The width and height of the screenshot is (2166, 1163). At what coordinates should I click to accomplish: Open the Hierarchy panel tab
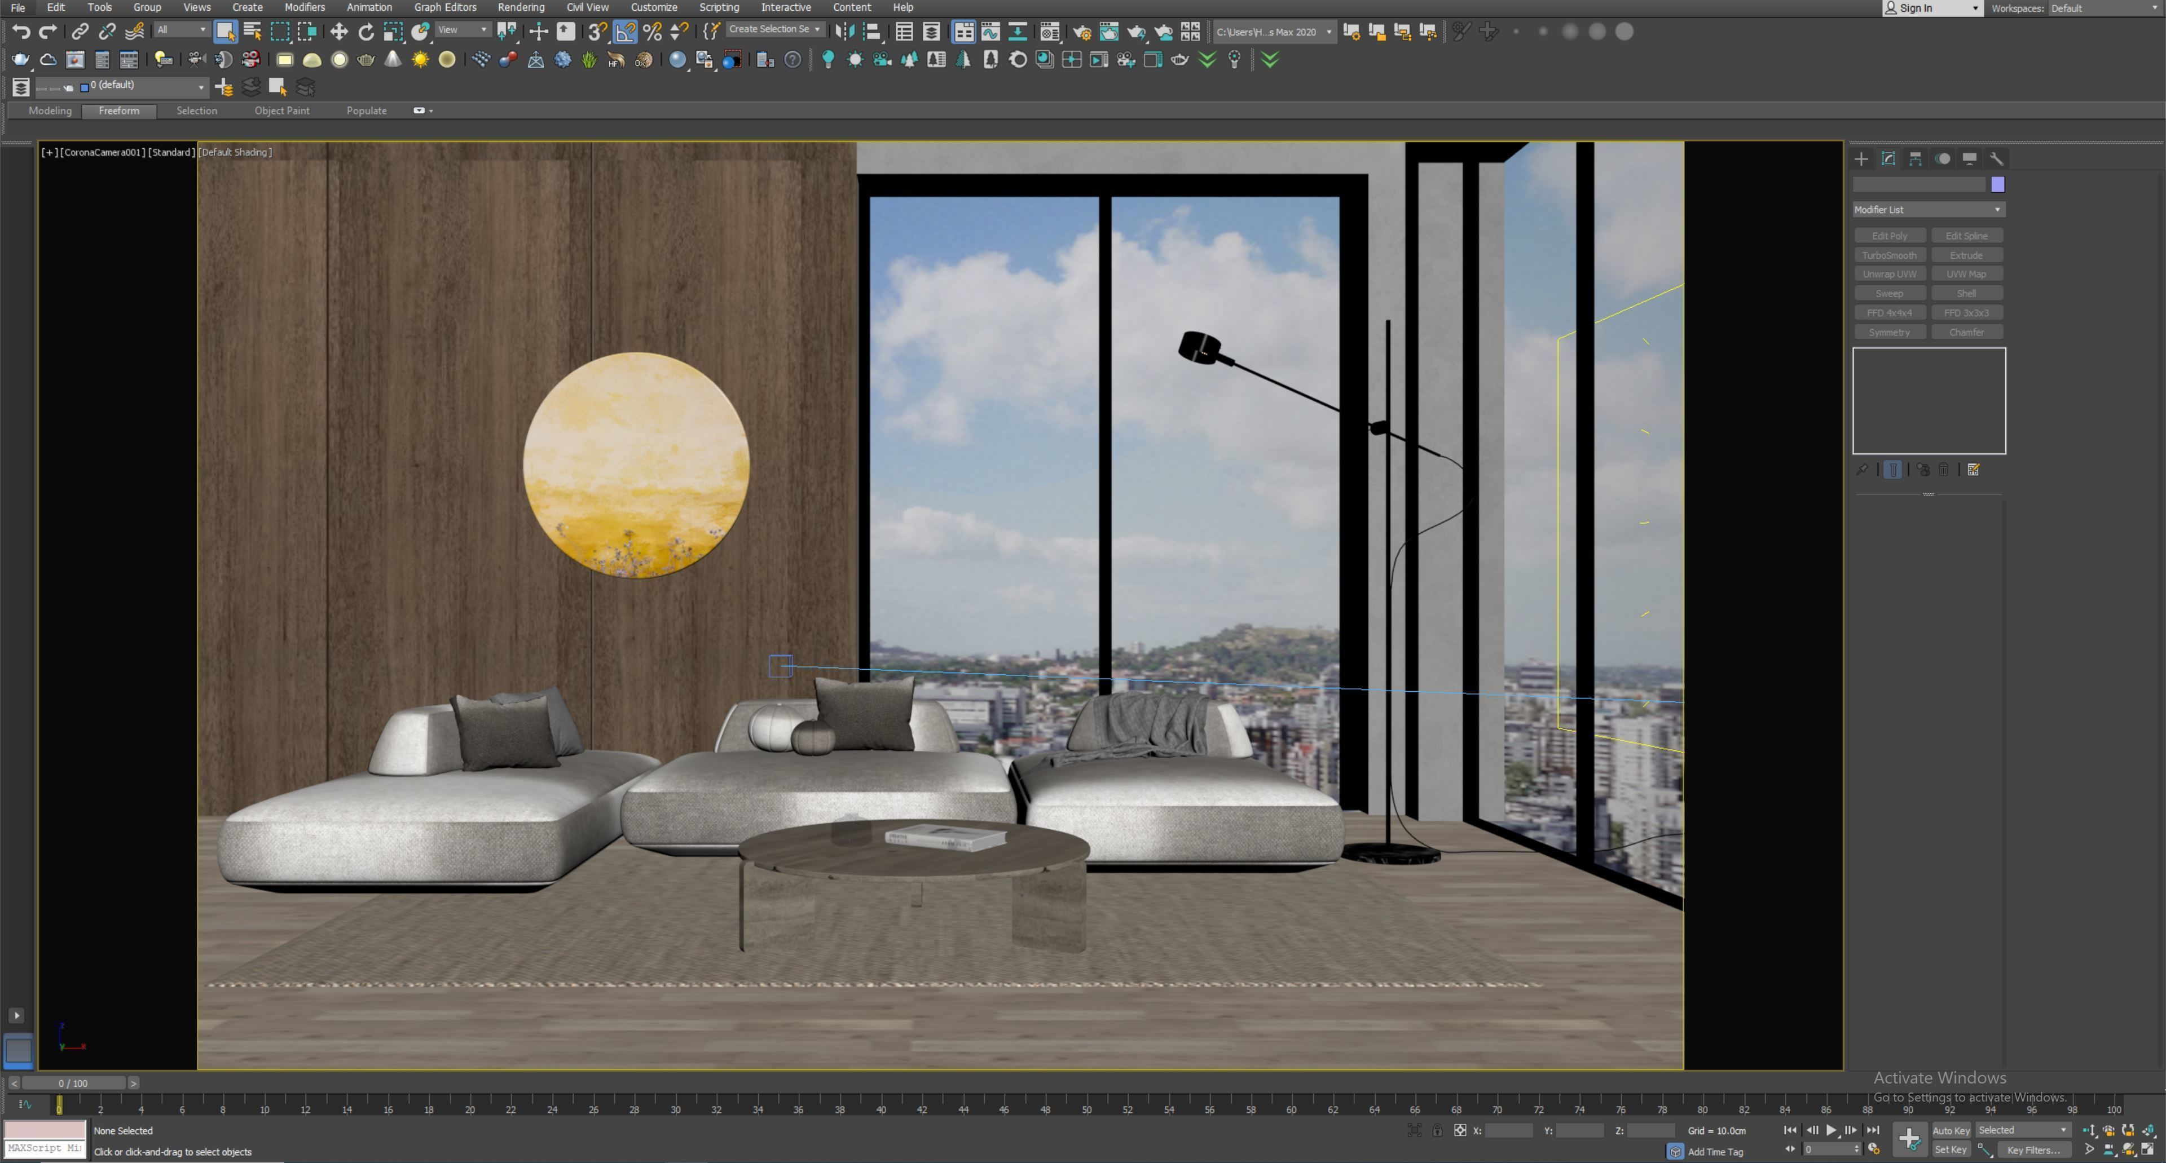pos(1916,159)
